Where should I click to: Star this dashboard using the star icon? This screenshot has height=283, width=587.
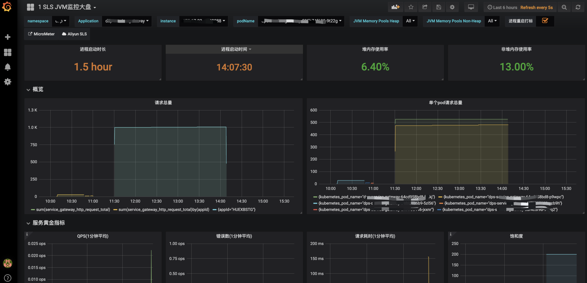411,7
